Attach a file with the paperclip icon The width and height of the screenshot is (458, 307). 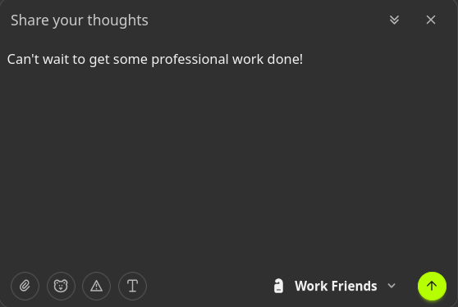click(x=25, y=286)
